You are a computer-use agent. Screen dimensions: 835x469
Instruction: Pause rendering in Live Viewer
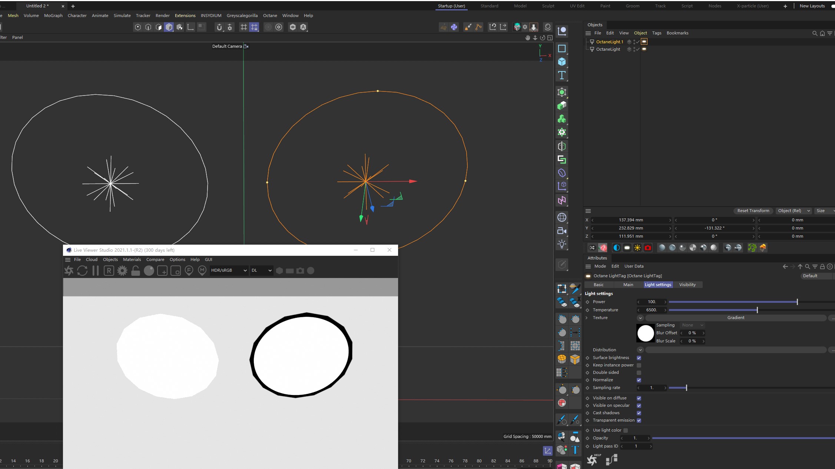point(96,271)
